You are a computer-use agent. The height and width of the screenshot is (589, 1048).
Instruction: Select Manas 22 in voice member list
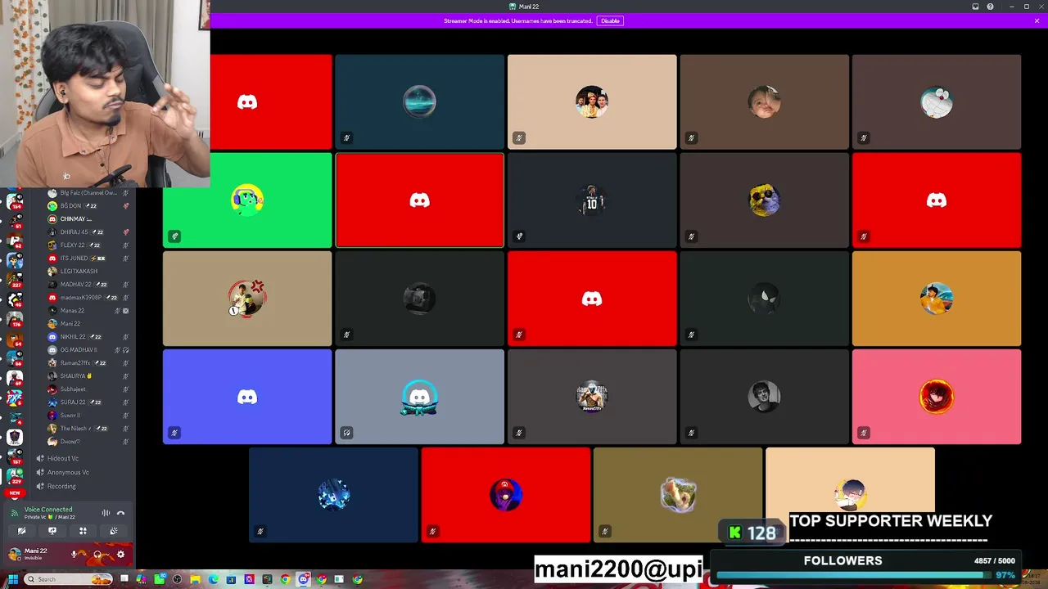[x=88, y=311]
